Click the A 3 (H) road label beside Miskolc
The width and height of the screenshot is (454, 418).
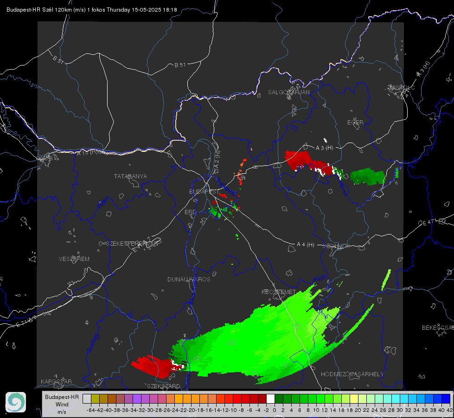[x=423, y=69]
